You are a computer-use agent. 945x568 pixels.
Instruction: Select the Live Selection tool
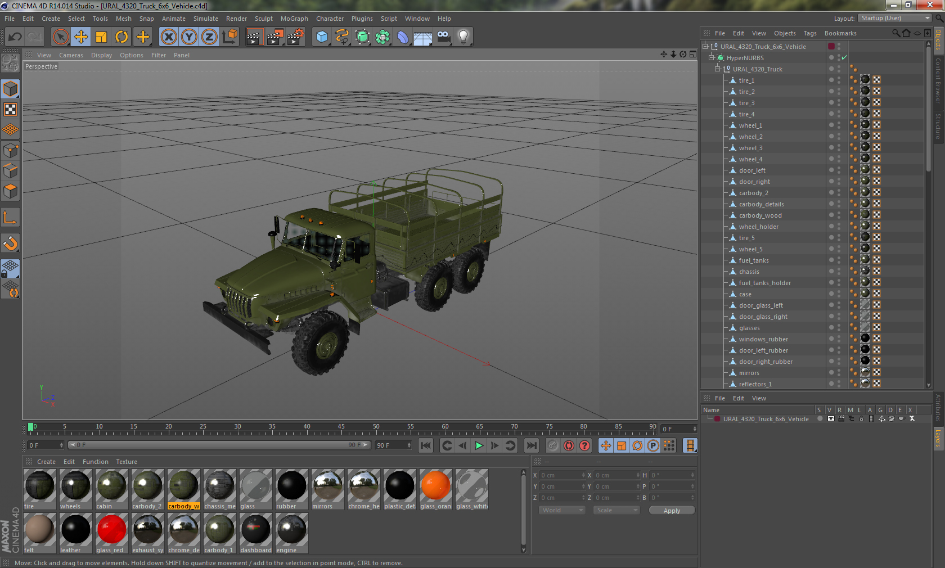[61, 37]
